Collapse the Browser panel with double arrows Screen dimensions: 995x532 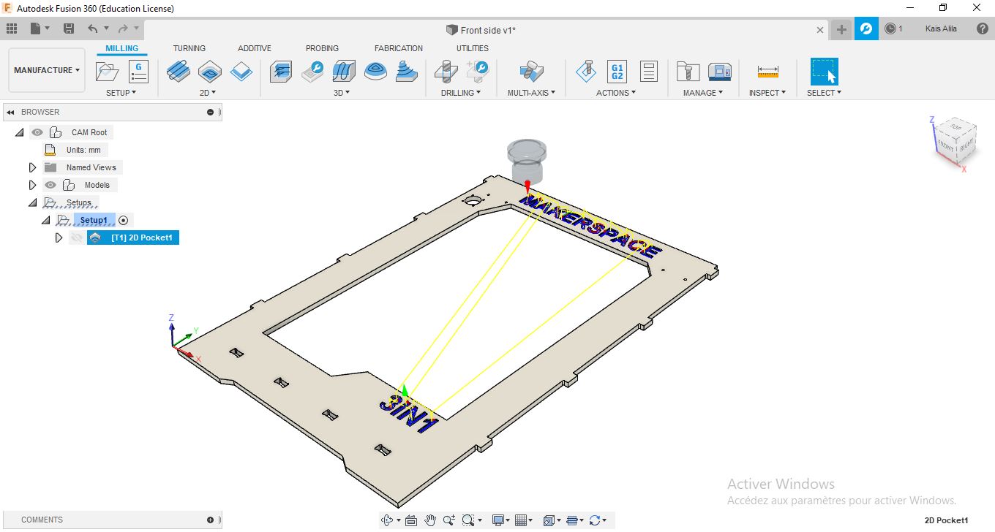click(11, 112)
